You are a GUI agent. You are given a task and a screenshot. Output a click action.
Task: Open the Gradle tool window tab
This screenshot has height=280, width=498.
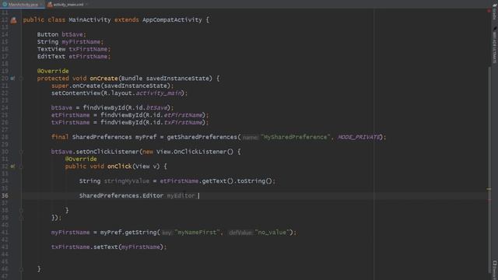[495, 12]
